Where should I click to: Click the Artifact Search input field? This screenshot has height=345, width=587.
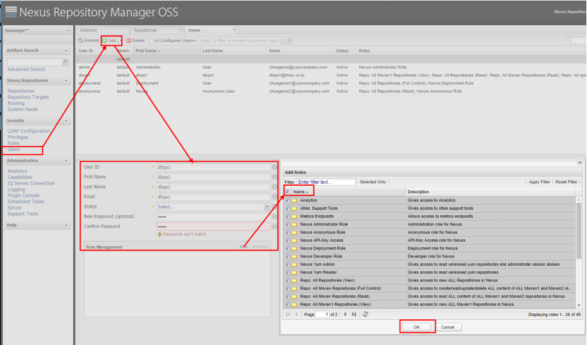[35, 61]
